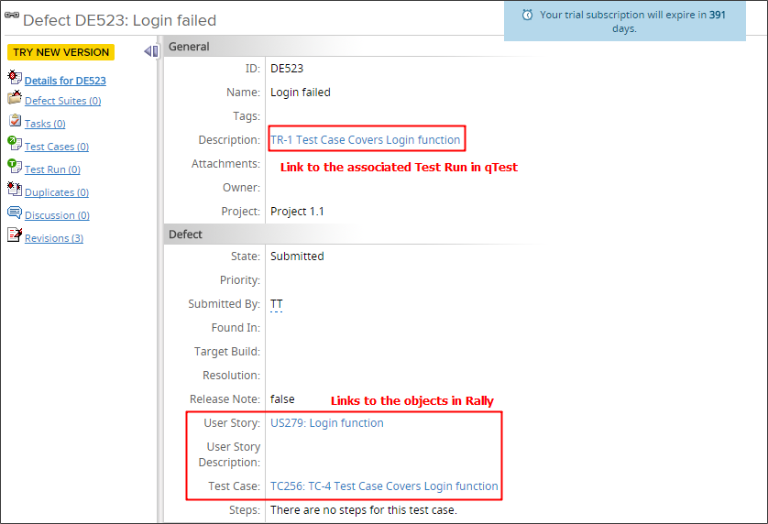This screenshot has height=524, width=768.
Task: Open Details for DE523 page
Action: tap(65, 81)
